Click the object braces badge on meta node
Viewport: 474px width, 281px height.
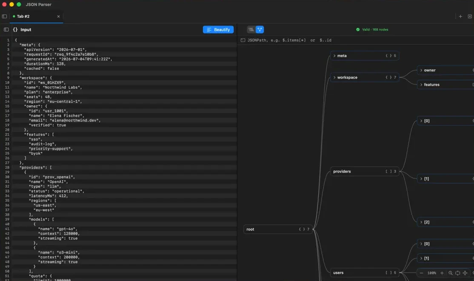[x=389, y=56]
